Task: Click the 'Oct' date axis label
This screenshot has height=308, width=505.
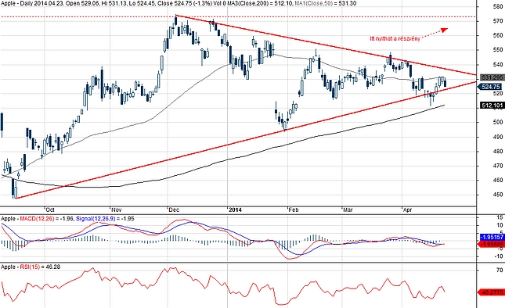Action: tap(50, 210)
